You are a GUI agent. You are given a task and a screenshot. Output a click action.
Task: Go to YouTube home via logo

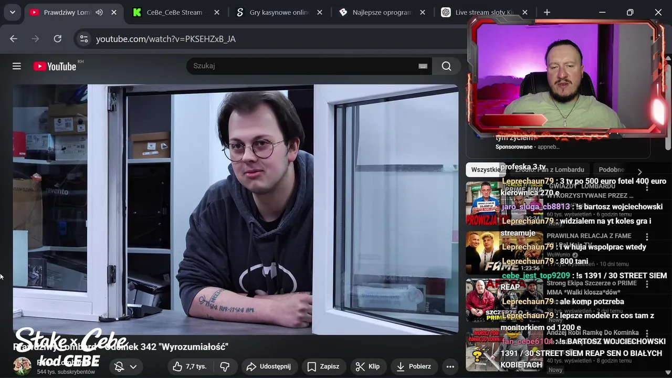55,66
